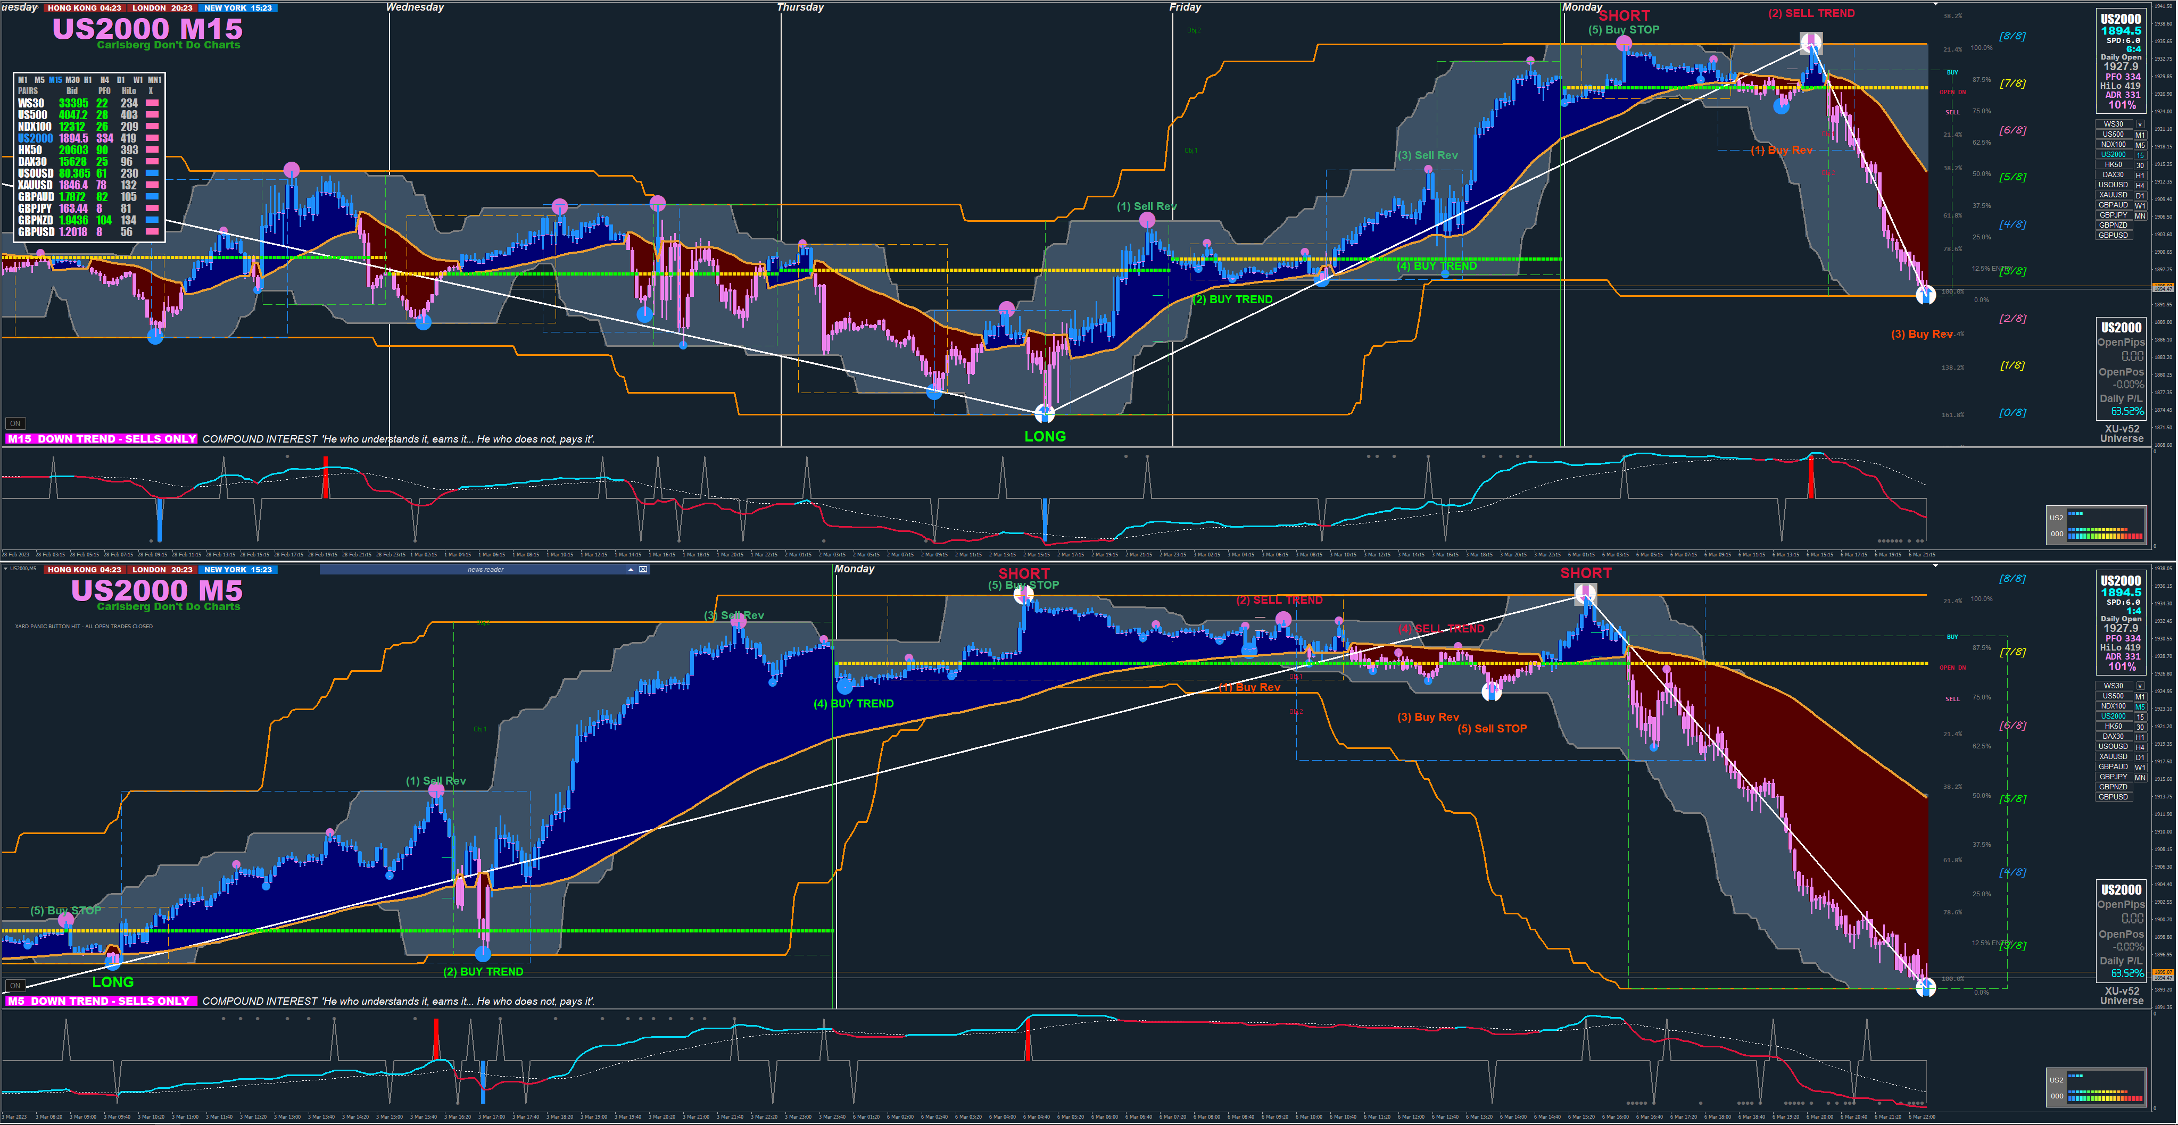Viewport: 2178px width, 1125px height.
Task: Select M30 timeframe tab in pairs table
Action: click(x=72, y=80)
